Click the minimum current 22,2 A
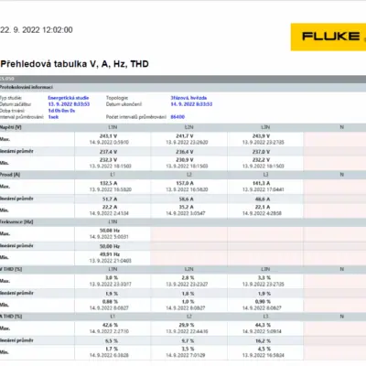The image size is (366, 366). (110, 207)
